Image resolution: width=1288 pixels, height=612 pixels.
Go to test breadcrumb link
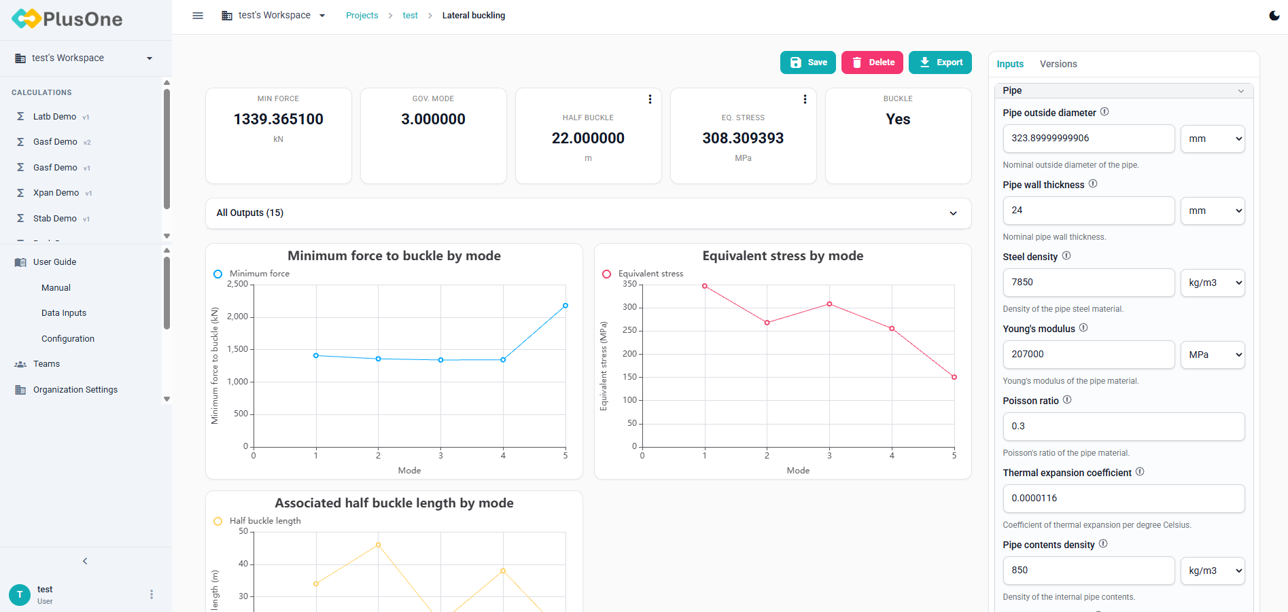(410, 16)
